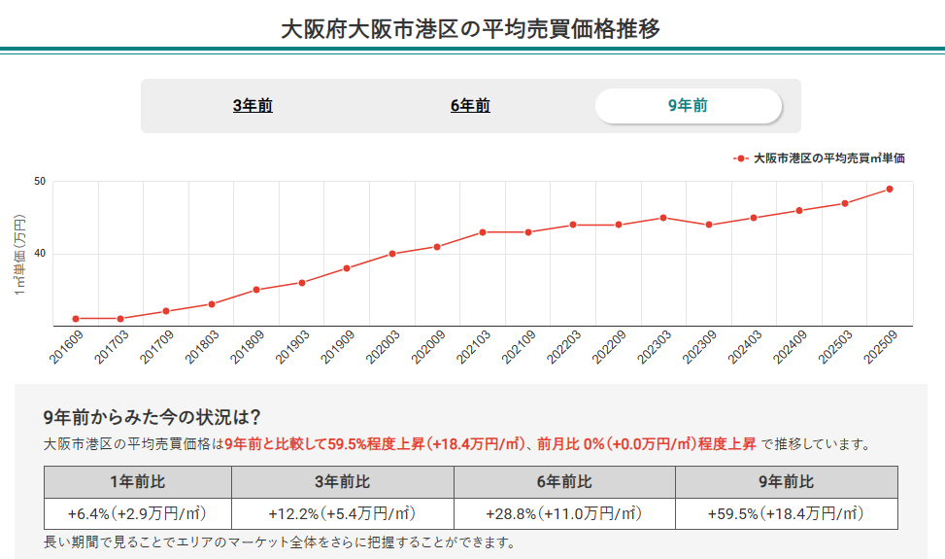
Task: Select the data point for 202103
Action: coord(483,232)
